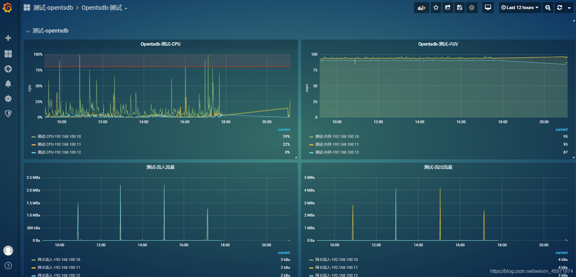Screen dimensions: 576x277
Task: Open the Create plus menu in the sidebar
Action: click(8, 38)
